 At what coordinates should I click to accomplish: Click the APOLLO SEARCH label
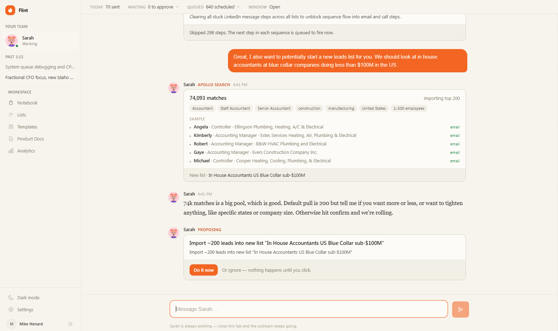[x=214, y=85]
